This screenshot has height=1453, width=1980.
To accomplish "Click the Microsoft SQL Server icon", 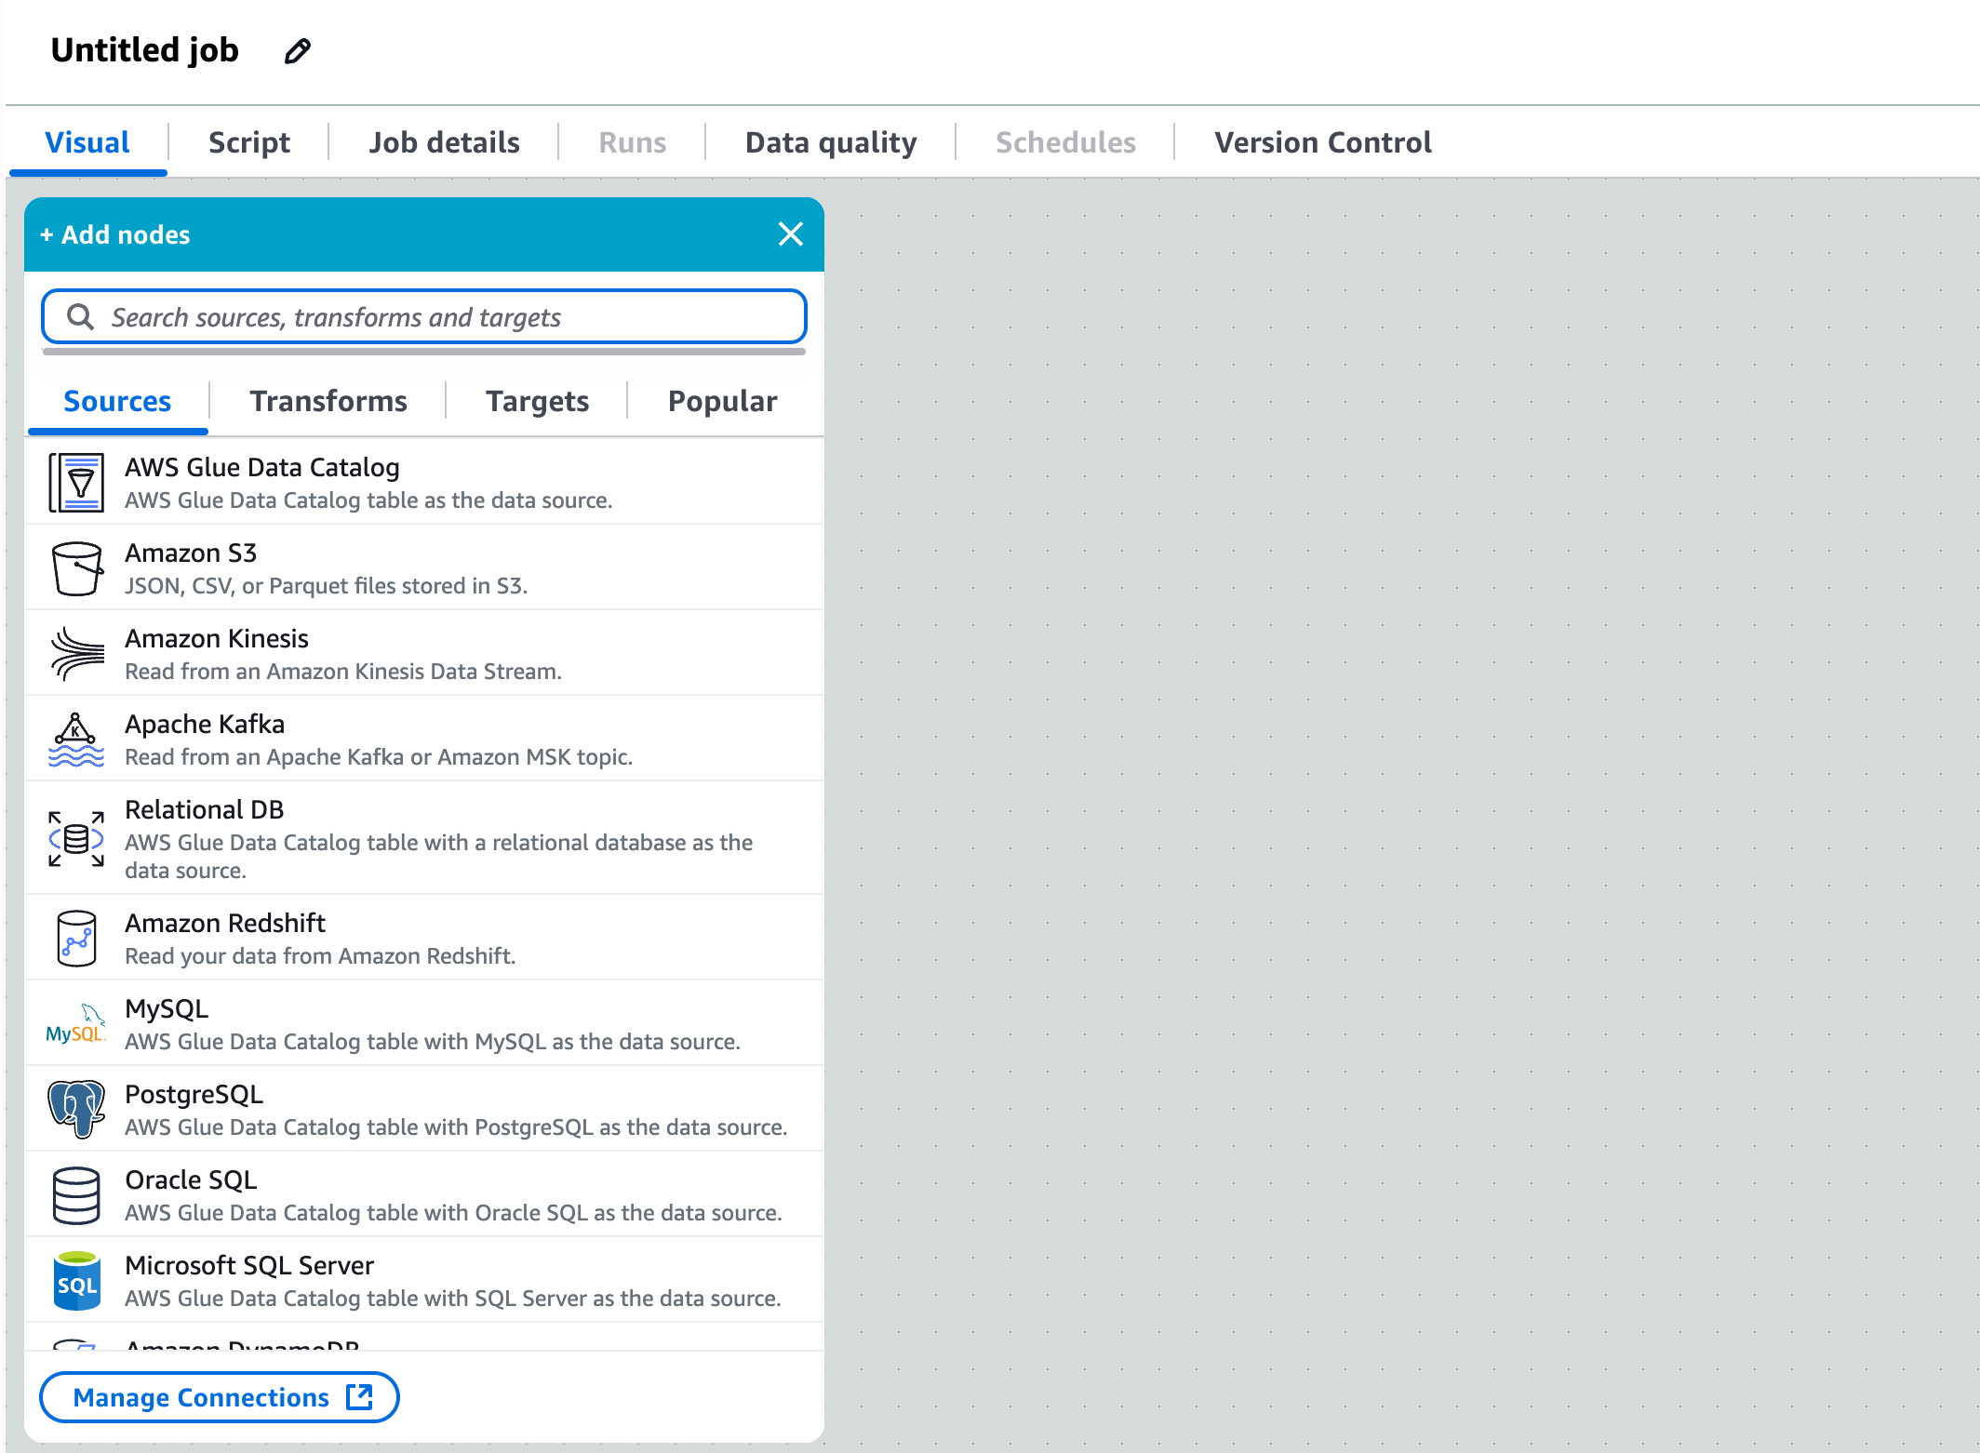I will click(x=76, y=1281).
